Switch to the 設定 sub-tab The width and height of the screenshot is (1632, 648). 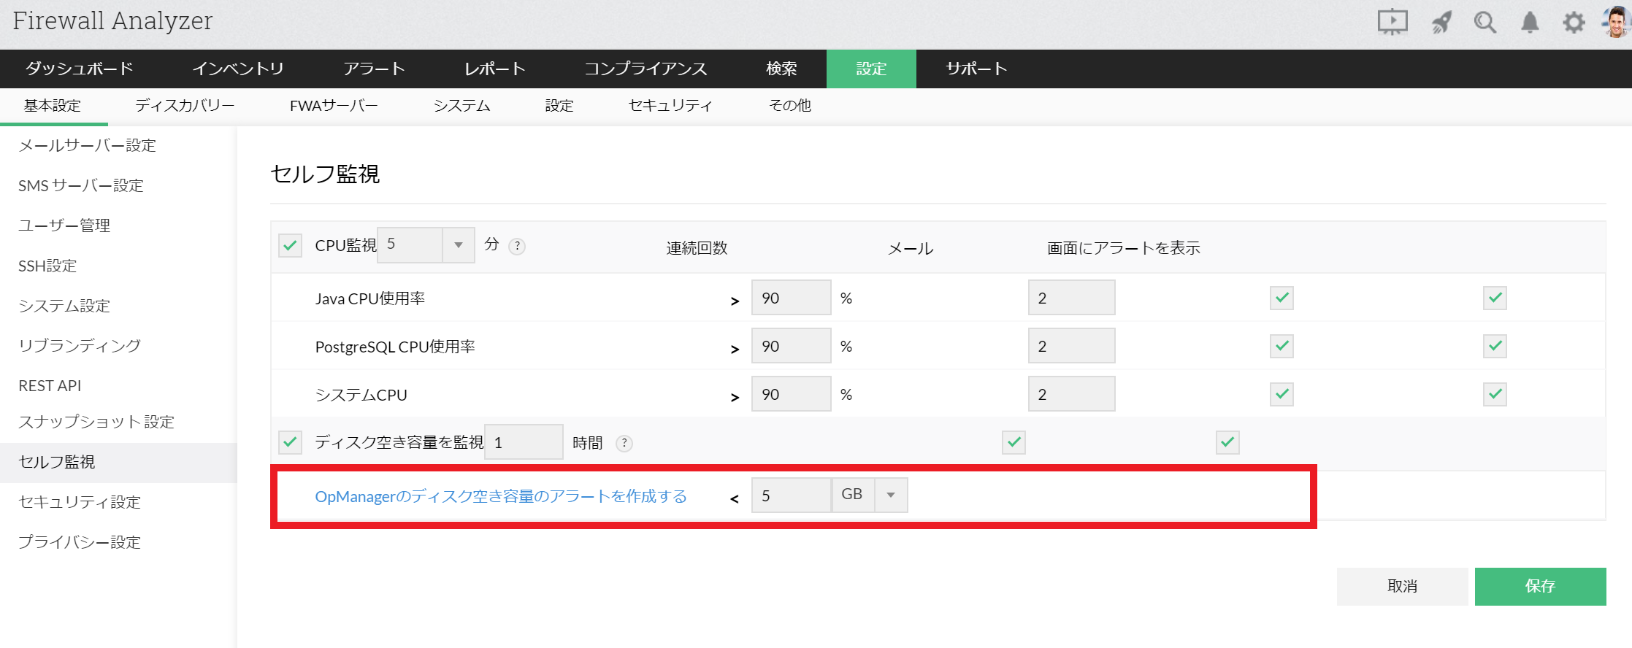click(559, 106)
